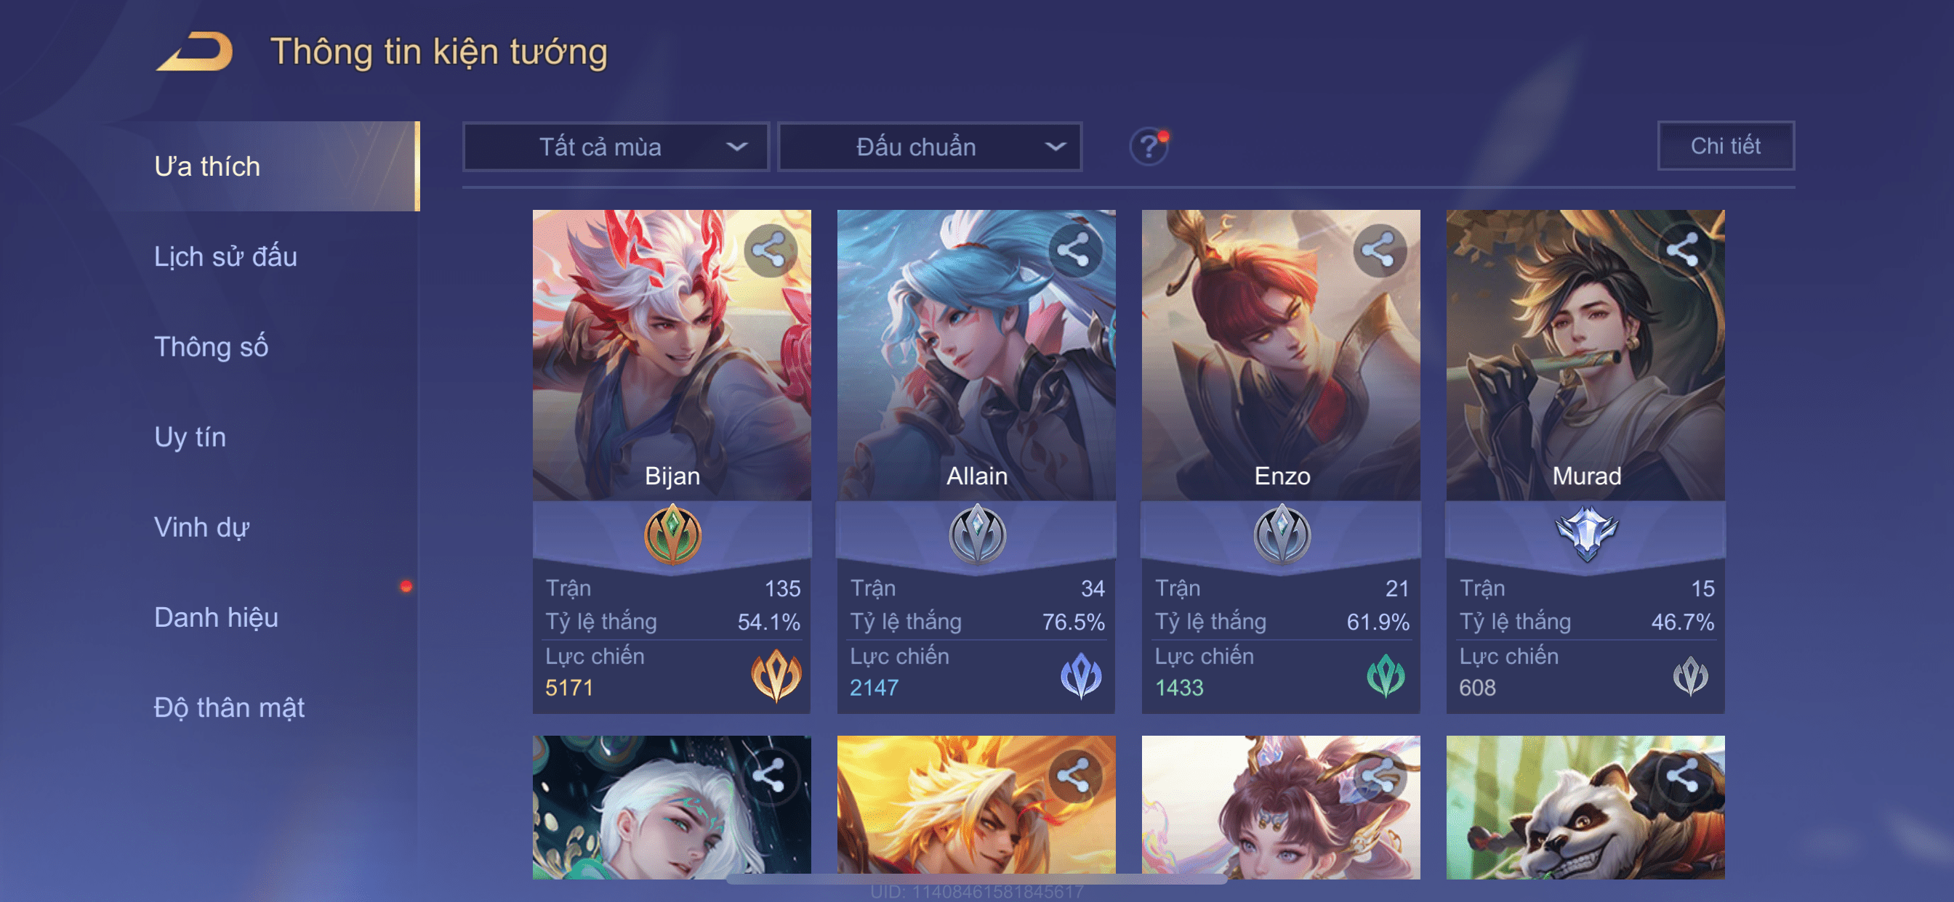
Task: Share the Enzo hero card
Action: point(1379,250)
